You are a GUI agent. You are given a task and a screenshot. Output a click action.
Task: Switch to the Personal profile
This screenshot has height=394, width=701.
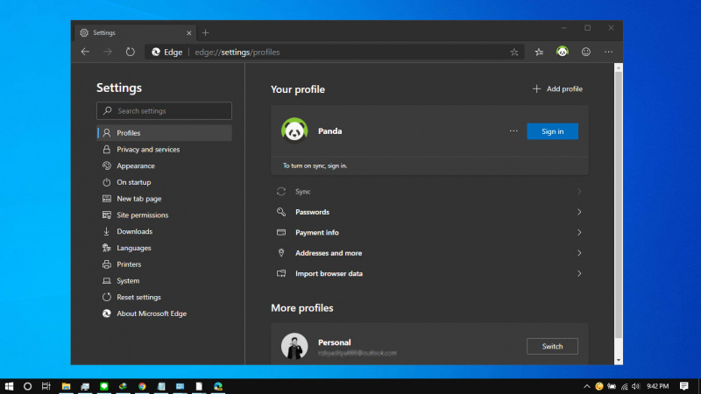(552, 346)
